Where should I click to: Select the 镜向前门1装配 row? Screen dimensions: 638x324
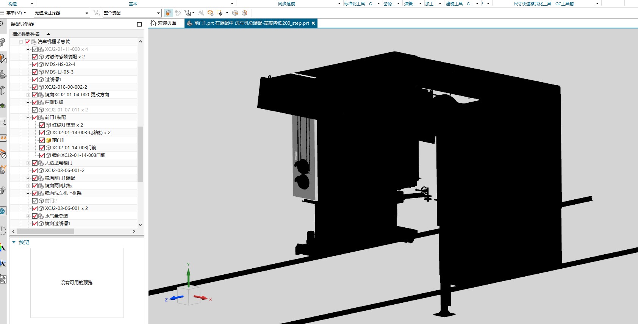(x=60, y=178)
